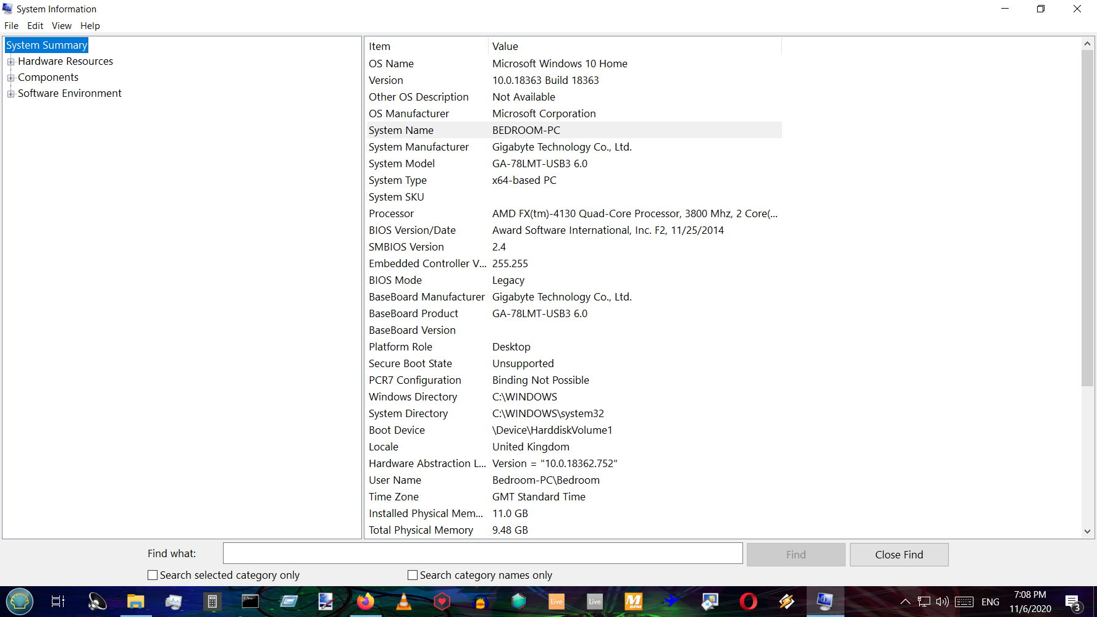1097x617 pixels.
Task: Open MixMeister BPM from the taskbar
Action: tap(633, 601)
